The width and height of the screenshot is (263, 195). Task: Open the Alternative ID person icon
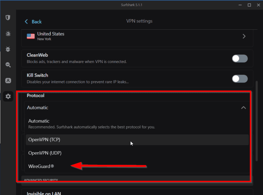click(8, 81)
